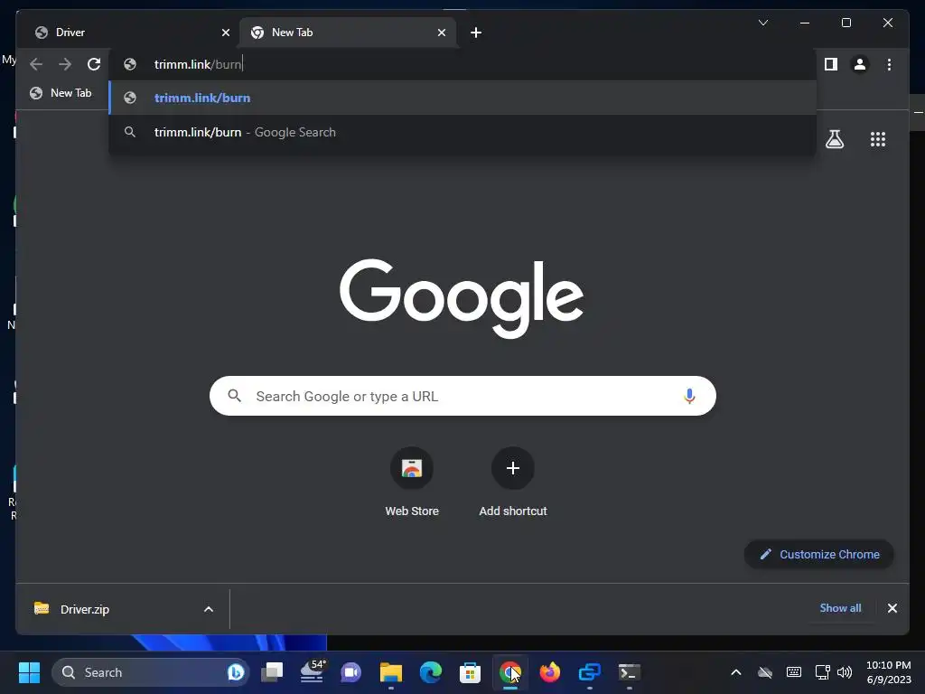The width and height of the screenshot is (925, 694).
Task: Switch to the Driver tab
Action: (128, 33)
